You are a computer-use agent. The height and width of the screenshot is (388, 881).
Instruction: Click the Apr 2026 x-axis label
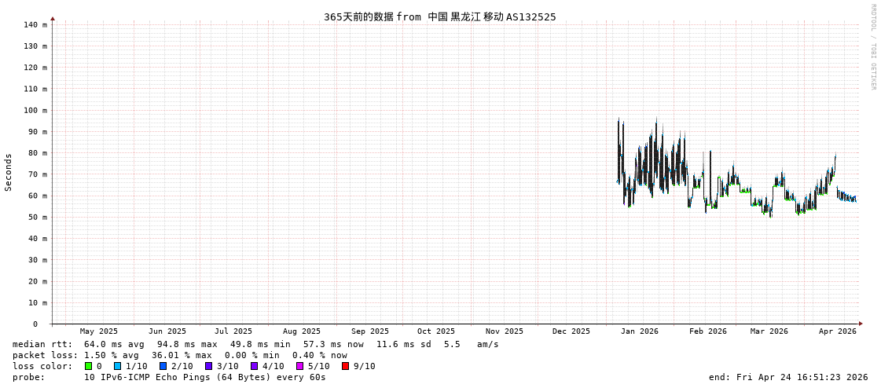[837, 331]
